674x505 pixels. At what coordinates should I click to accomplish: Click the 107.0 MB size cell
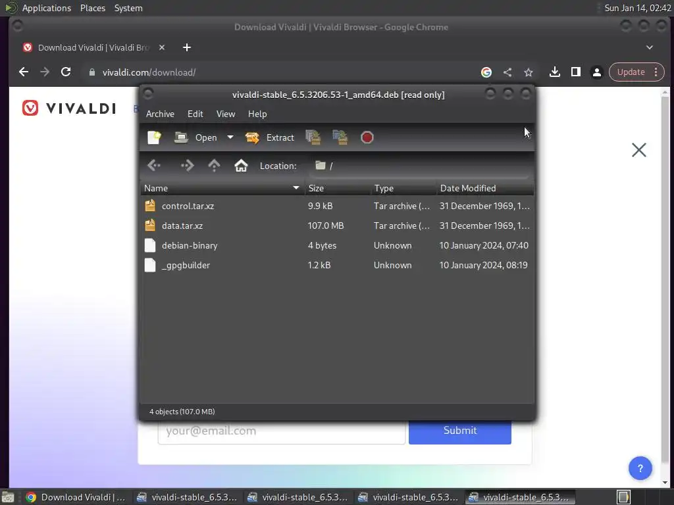[326, 226]
